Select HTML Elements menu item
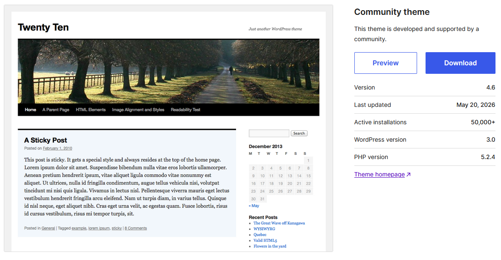501x260 pixels. [91, 110]
